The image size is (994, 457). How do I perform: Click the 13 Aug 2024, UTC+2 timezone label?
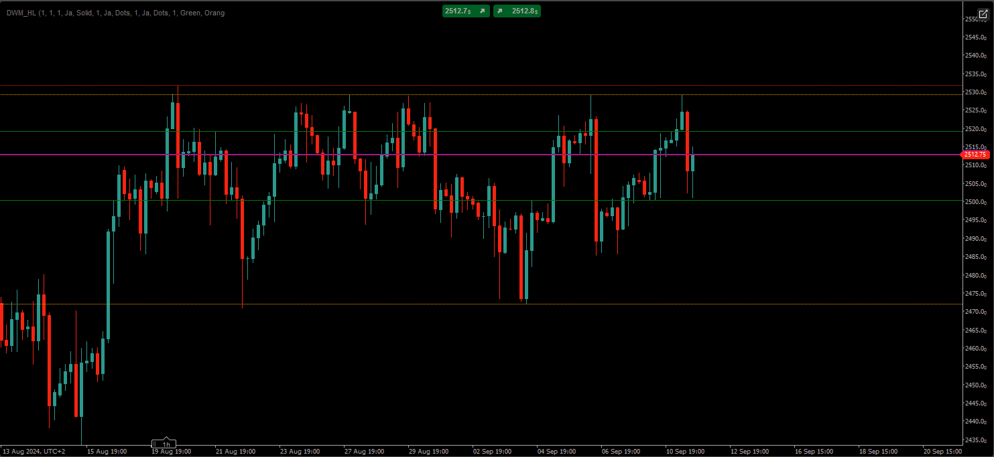pos(34,452)
